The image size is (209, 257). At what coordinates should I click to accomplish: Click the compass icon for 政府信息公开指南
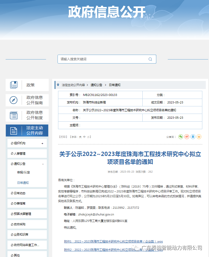(14, 100)
